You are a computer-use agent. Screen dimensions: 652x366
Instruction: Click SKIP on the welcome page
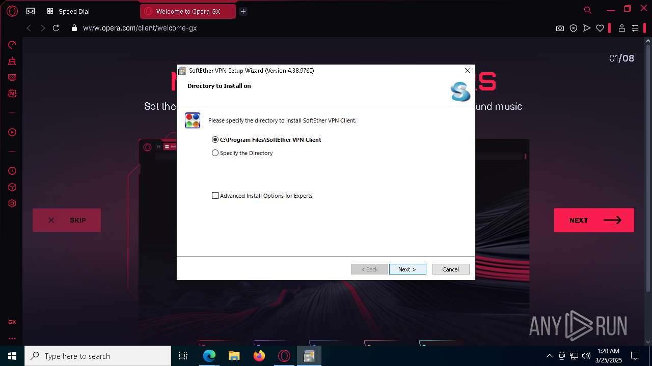pyautogui.click(x=67, y=220)
